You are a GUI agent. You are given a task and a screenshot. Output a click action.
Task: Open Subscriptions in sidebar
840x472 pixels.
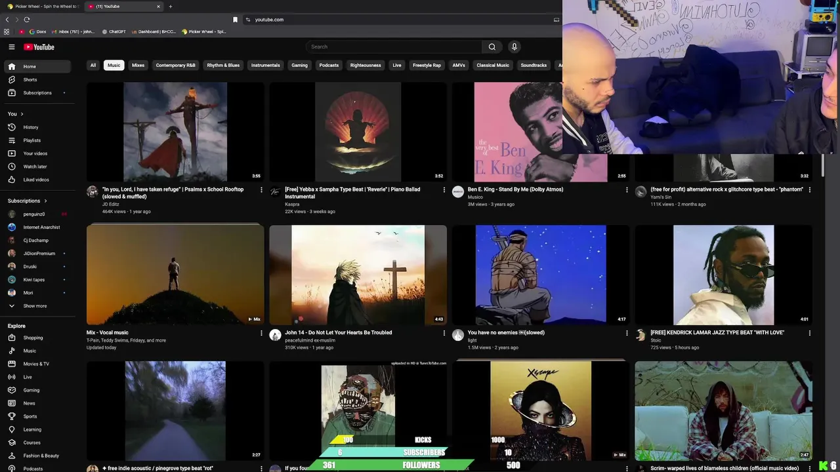point(37,92)
